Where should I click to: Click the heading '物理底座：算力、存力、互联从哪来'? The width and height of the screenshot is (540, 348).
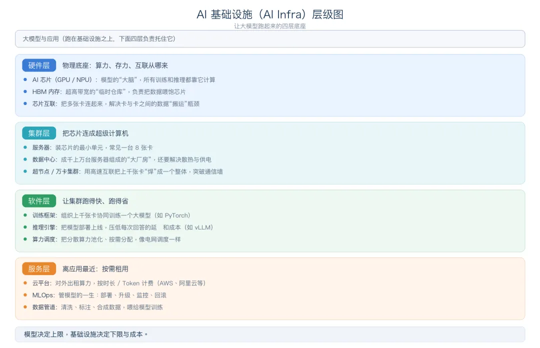click(115, 65)
